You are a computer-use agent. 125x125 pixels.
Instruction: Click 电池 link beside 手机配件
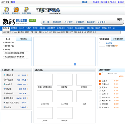[19, 80]
